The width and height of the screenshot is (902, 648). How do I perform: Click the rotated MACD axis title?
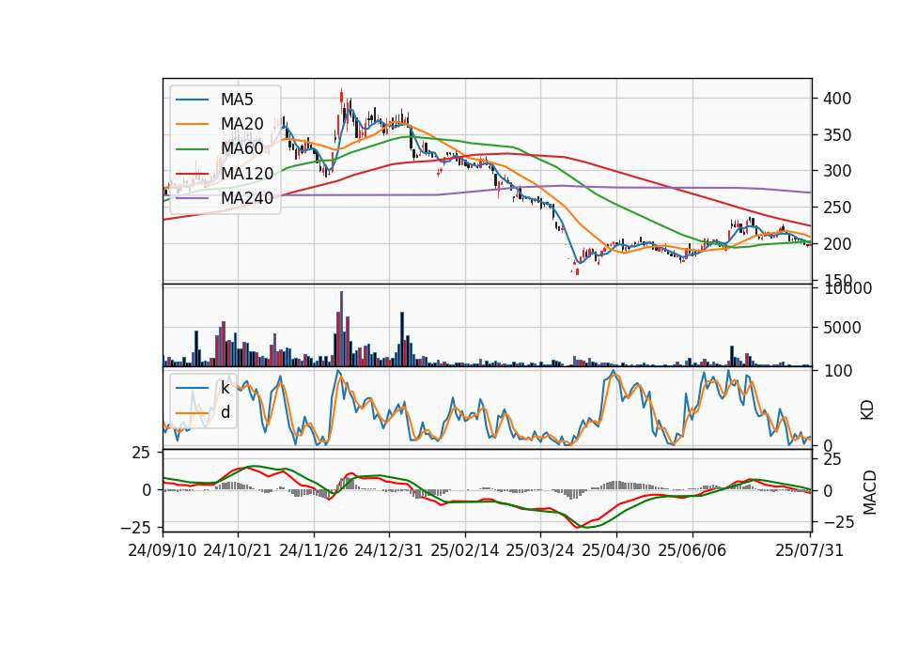coord(869,492)
